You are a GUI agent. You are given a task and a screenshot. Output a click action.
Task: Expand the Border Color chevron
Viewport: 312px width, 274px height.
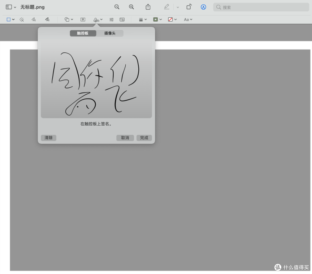[x=161, y=19]
